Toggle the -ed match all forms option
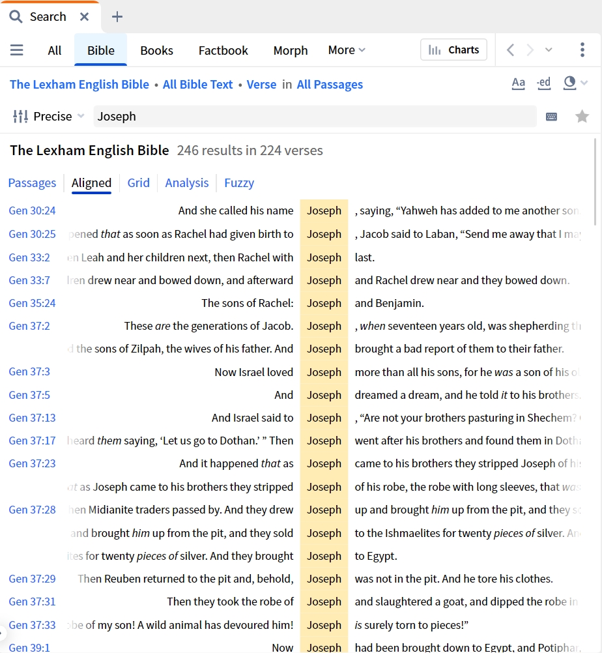 click(x=544, y=83)
